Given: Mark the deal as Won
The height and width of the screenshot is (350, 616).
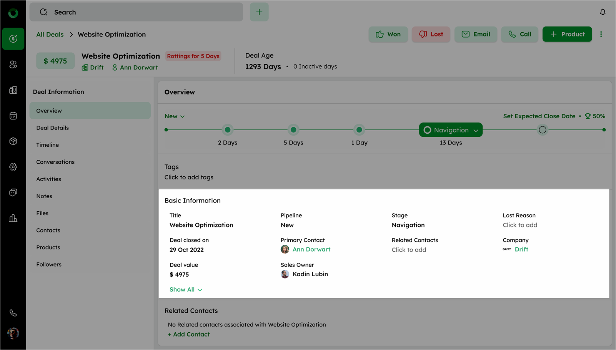Looking at the screenshot, I should pyautogui.click(x=388, y=34).
